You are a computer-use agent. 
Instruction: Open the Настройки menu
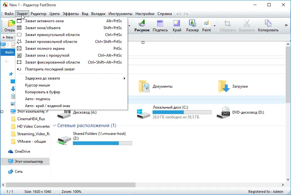(x=145, y=14)
